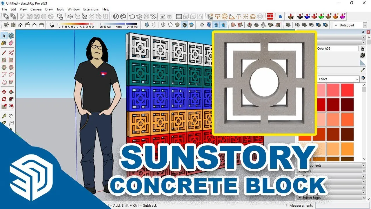Screen dimensions: 371x209
Task: Pick the Paint Bucket tool
Action: [x=4, y=43]
